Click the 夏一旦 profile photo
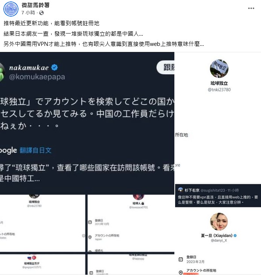 point(219,222)
